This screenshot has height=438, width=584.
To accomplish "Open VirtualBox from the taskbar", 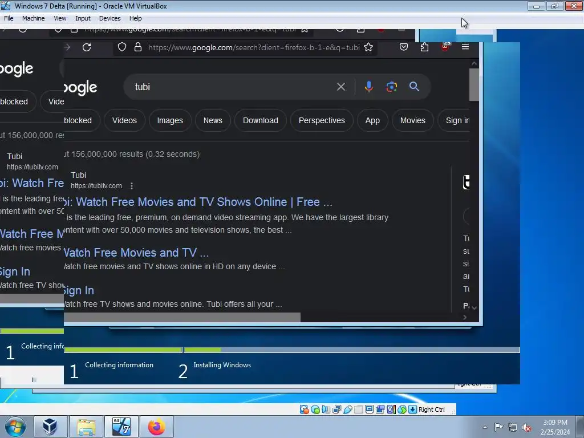I will (x=50, y=427).
